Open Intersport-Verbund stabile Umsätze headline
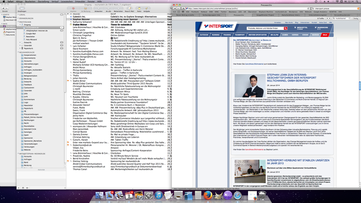 (298, 162)
